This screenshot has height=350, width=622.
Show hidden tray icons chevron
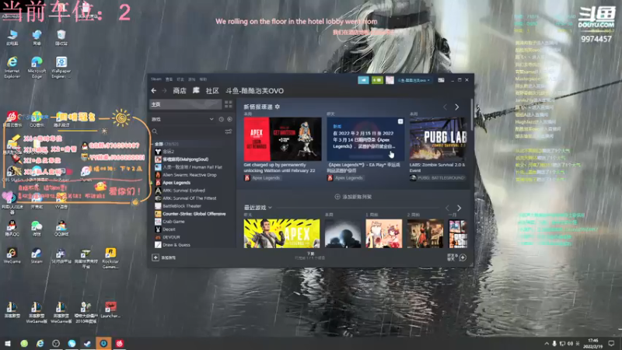(547, 343)
